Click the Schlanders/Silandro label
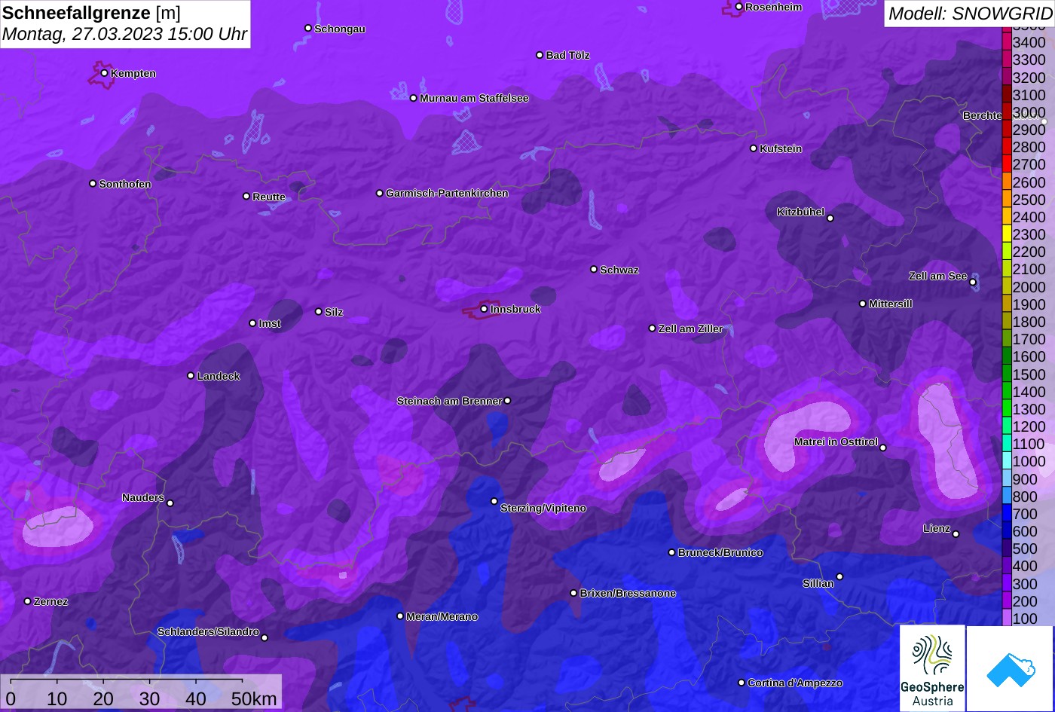 (208, 631)
